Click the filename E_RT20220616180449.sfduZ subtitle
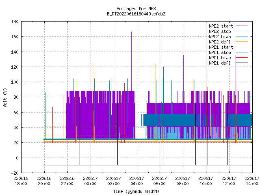The height and width of the screenshot is (195, 260). (136, 14)
